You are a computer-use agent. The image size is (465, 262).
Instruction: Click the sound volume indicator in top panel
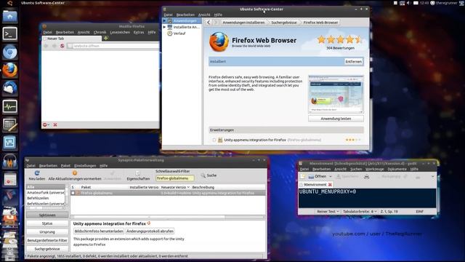pos(408,3)
